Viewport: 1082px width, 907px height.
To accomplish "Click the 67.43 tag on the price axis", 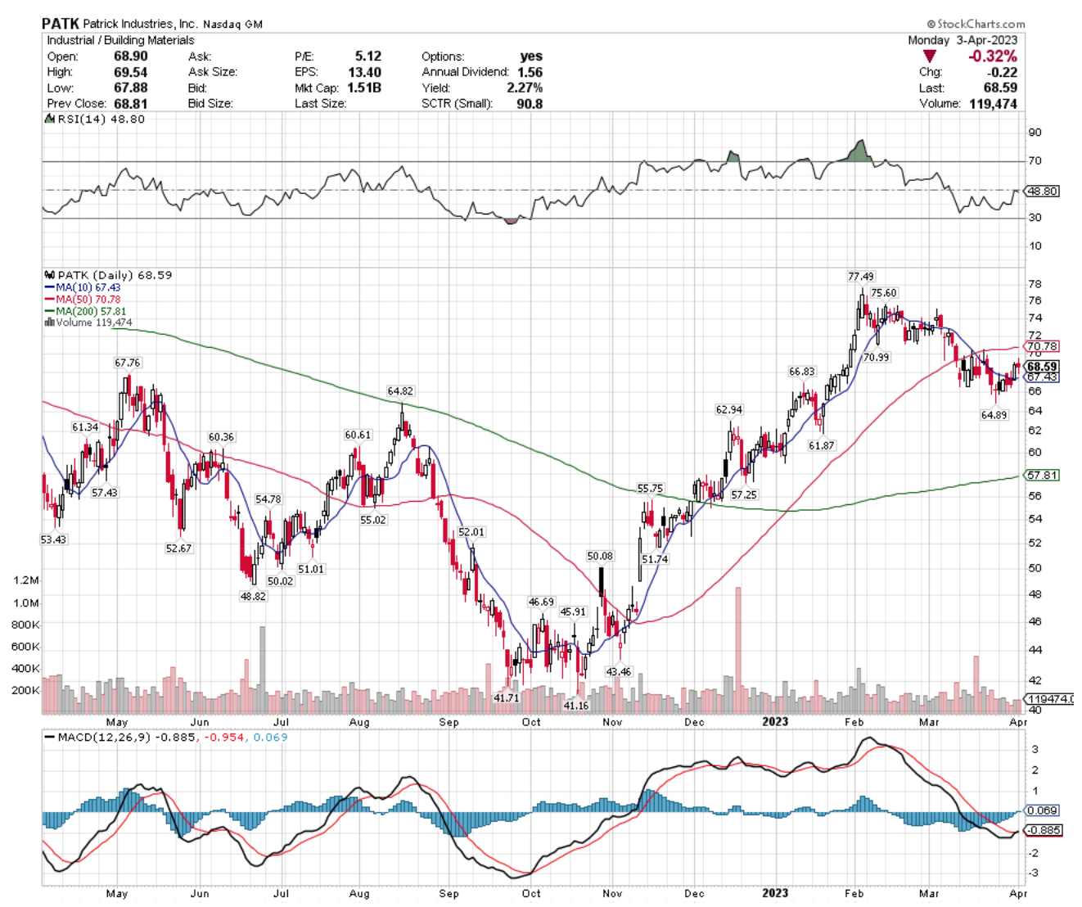I will (x=1043, y=377).
